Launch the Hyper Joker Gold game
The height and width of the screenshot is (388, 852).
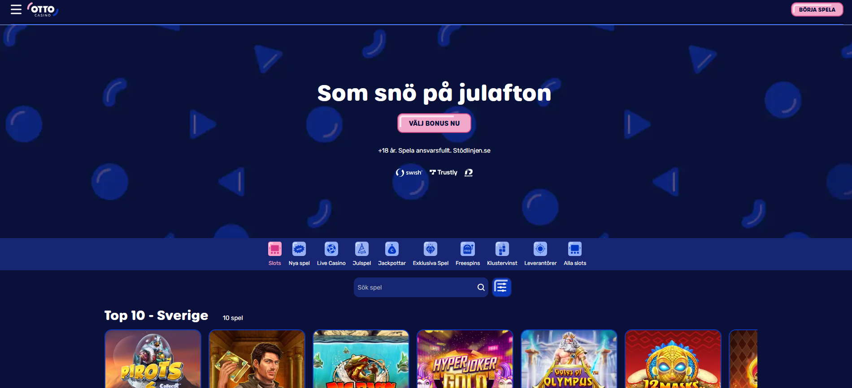pyautogui.click(x=465, y=359)
